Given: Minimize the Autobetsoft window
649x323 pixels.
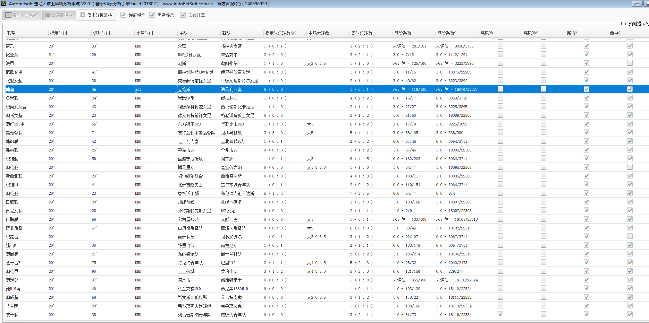Looking at the screenshot, I should tap(637, 4).
